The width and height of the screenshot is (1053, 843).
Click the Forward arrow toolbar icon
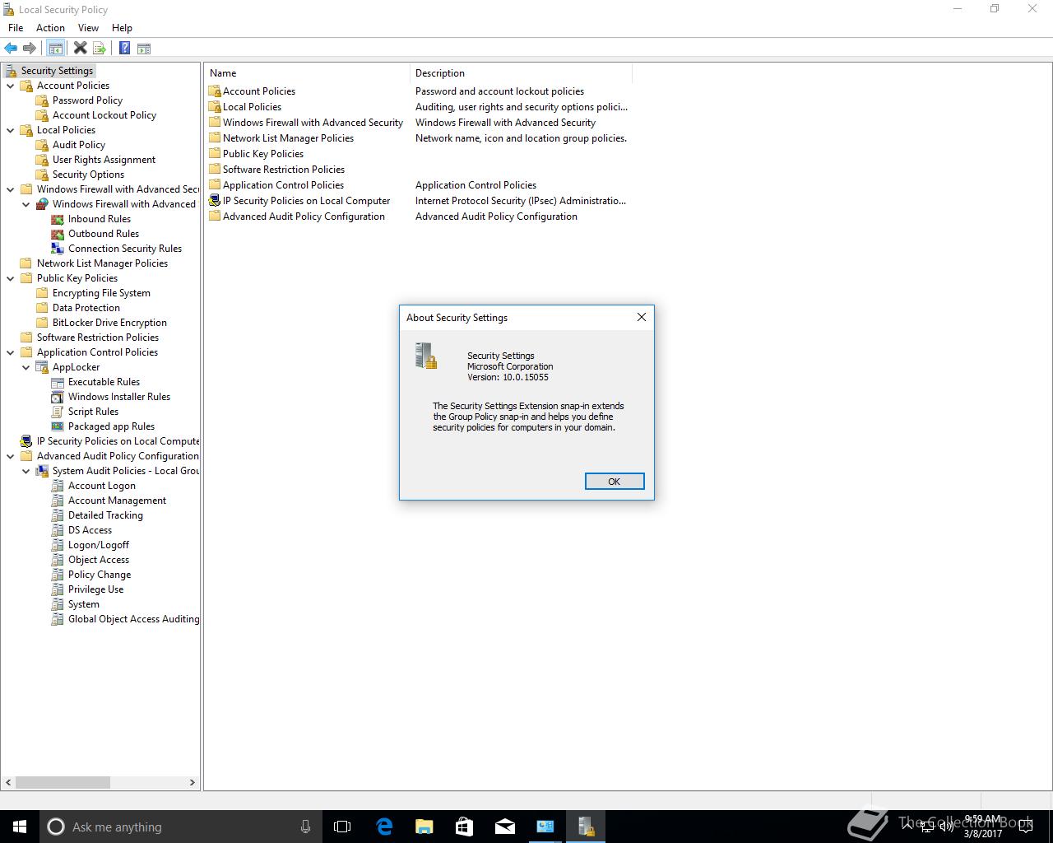(x=30, y=49)
